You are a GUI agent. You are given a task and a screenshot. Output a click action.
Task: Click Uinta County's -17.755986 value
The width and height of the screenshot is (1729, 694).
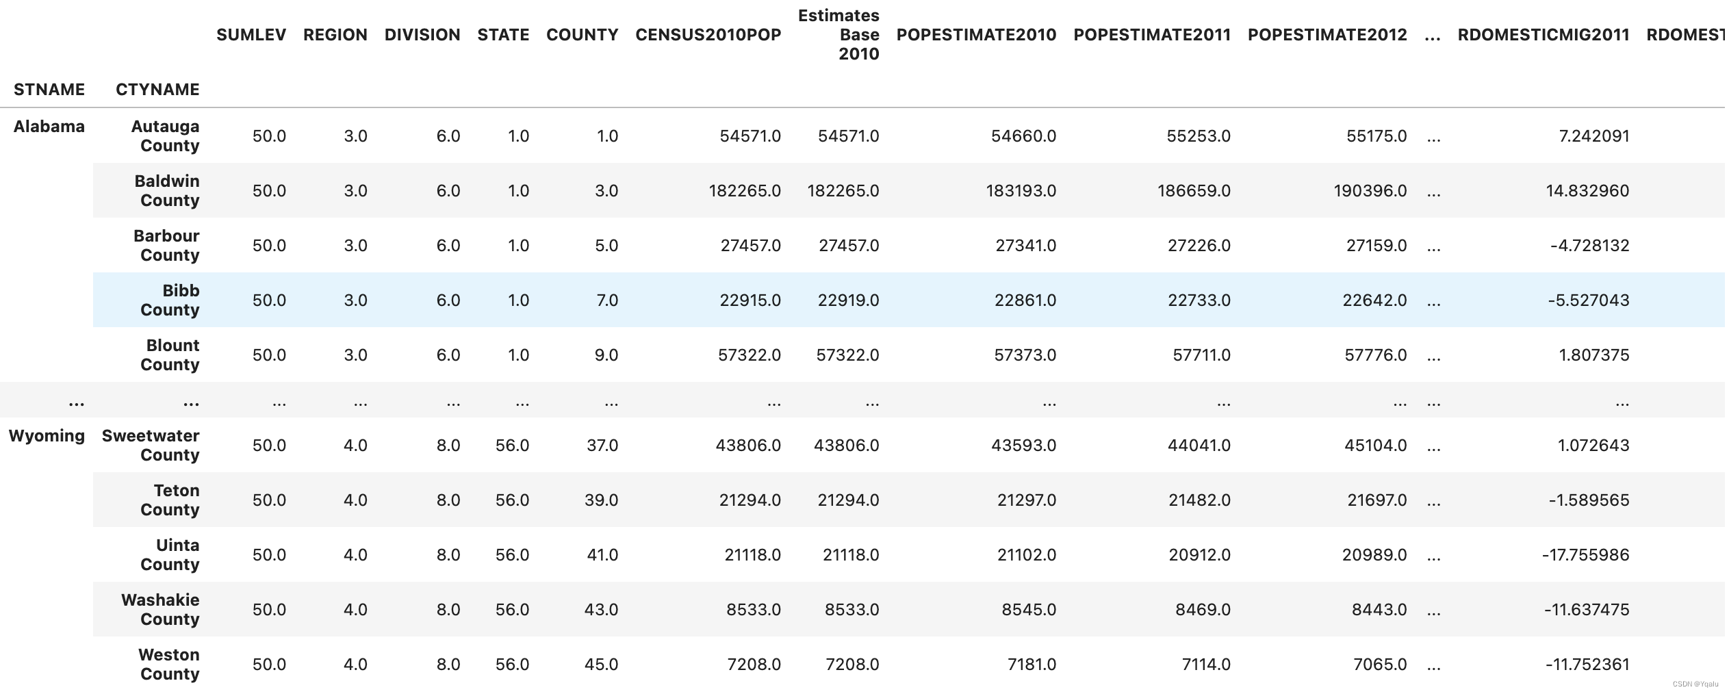[1586, 555]
